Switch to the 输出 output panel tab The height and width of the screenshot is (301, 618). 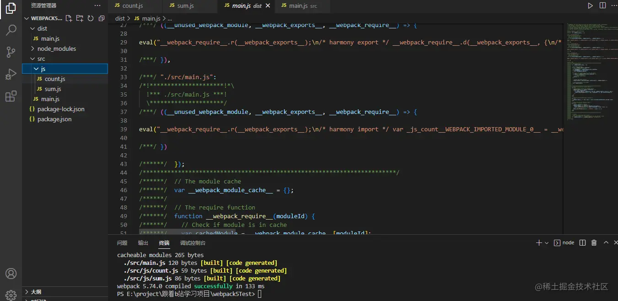[143, 243]
